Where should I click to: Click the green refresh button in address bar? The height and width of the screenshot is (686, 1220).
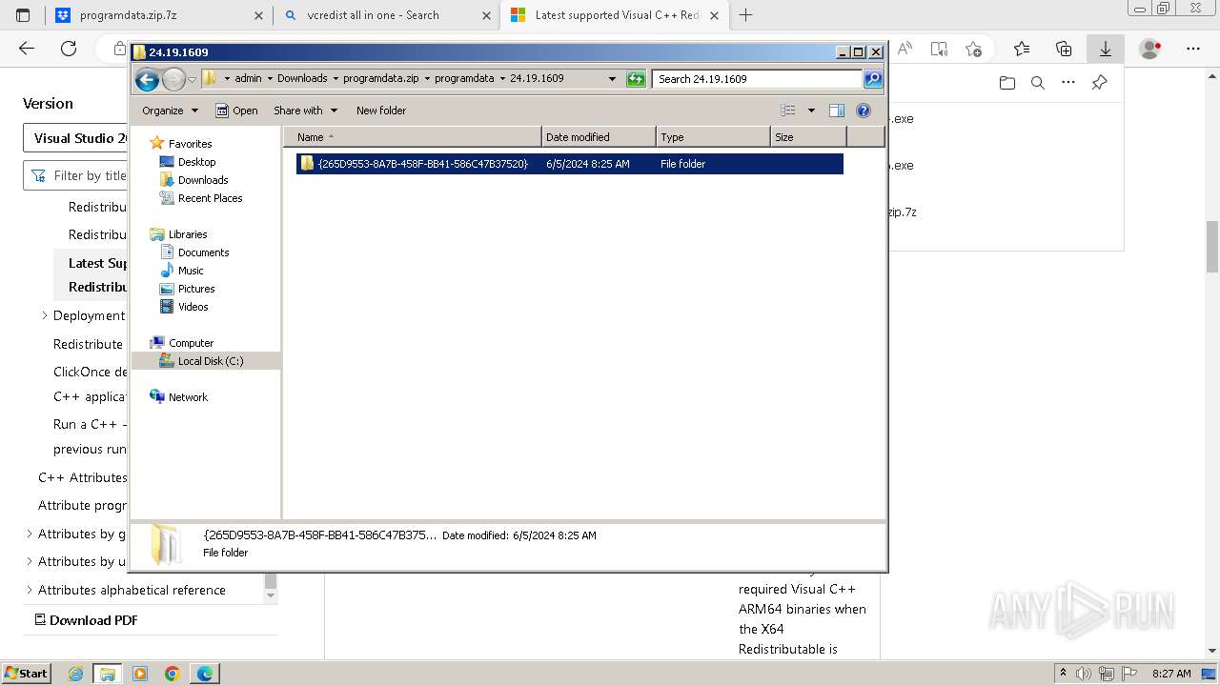click(636, 79)
